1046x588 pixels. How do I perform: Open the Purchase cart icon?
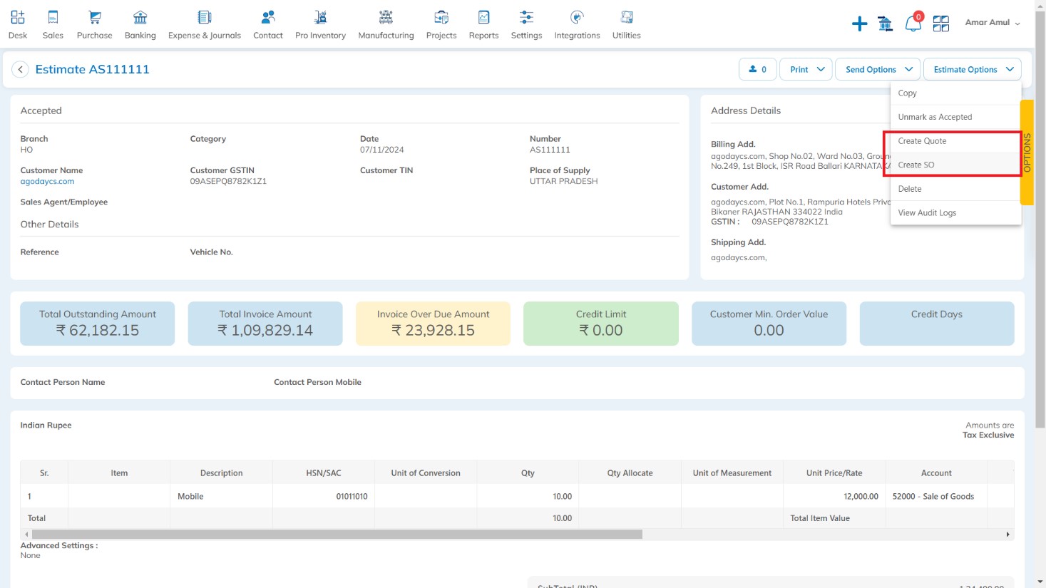(95, 17)
